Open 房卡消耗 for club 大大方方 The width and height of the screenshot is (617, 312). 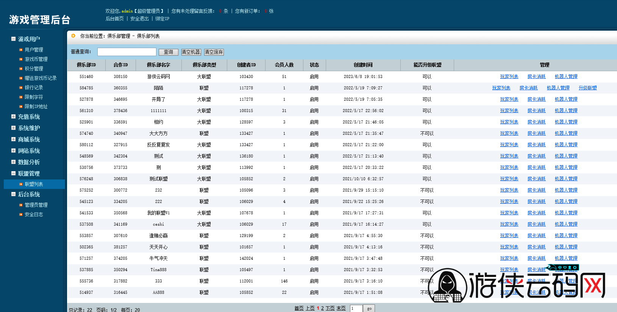[536, 133]
